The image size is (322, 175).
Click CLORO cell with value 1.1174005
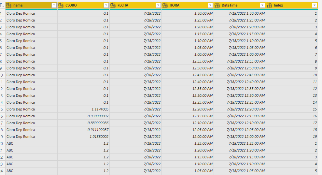pyautogui.click(x=84, y=109)
